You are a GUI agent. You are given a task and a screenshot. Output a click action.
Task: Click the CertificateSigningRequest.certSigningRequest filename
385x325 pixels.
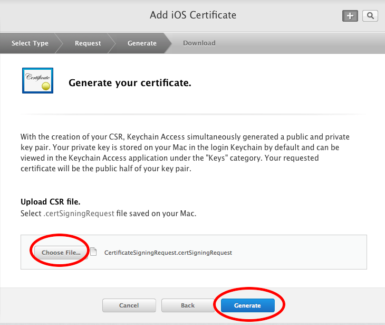pyautogui.click(x=168, y=253)
